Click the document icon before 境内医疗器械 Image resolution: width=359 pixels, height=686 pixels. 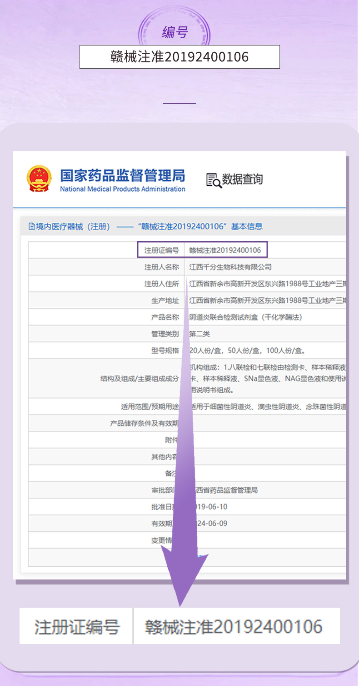click(31, 226)
